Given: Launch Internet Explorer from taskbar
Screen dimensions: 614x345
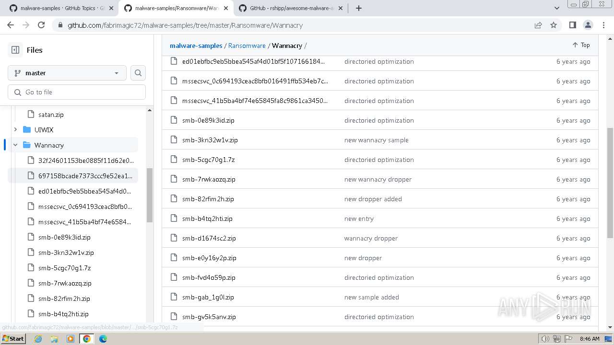Looking at the screenshot, I should coord(38,339).
